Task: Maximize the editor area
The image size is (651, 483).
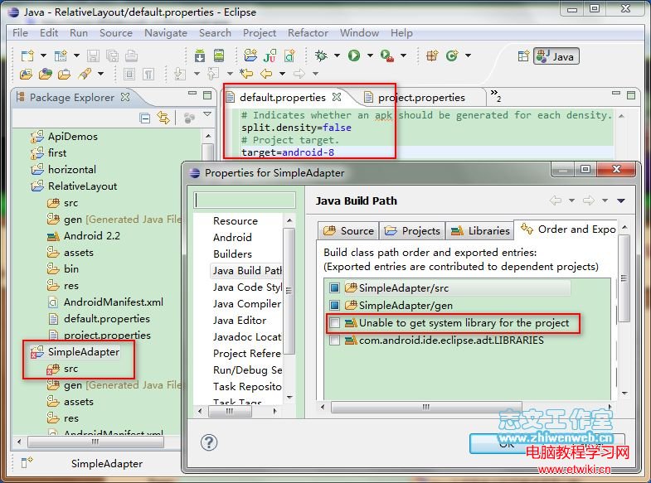Action: pos(631,95)
